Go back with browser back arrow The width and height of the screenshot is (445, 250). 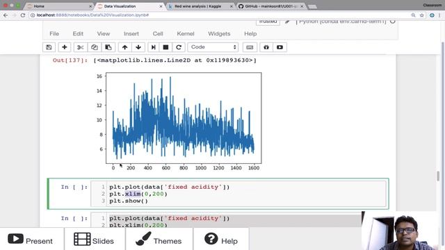[x=6, y=15]
